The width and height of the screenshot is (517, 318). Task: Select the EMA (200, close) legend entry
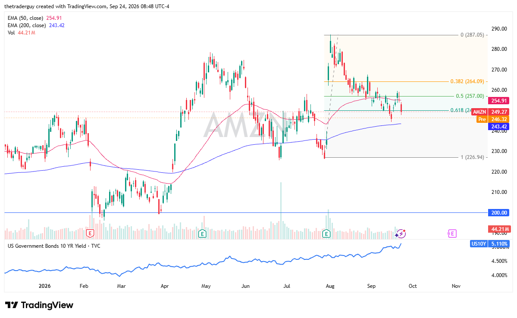pyautogui.click(x=36, y=25)
